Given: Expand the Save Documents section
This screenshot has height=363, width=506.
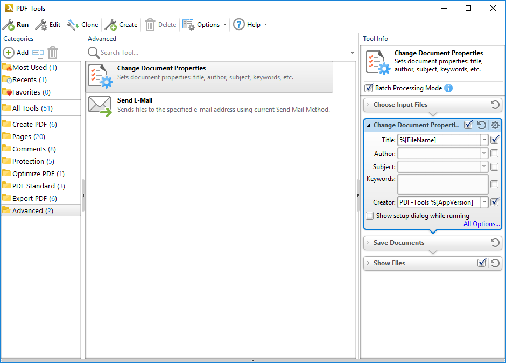Looking at the screenshot, I should (x=368, y=243).
